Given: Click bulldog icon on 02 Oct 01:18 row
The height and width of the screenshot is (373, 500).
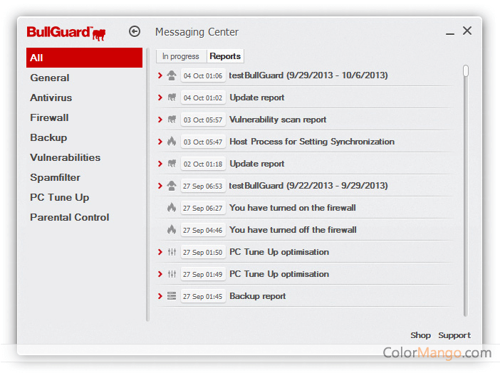Looking at the screenshot, I should (x=172, y=164).
